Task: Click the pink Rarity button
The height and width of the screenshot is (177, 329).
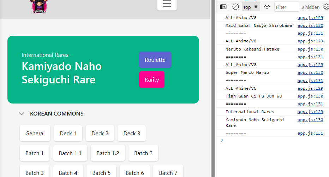Action: (x=152, y=79)
